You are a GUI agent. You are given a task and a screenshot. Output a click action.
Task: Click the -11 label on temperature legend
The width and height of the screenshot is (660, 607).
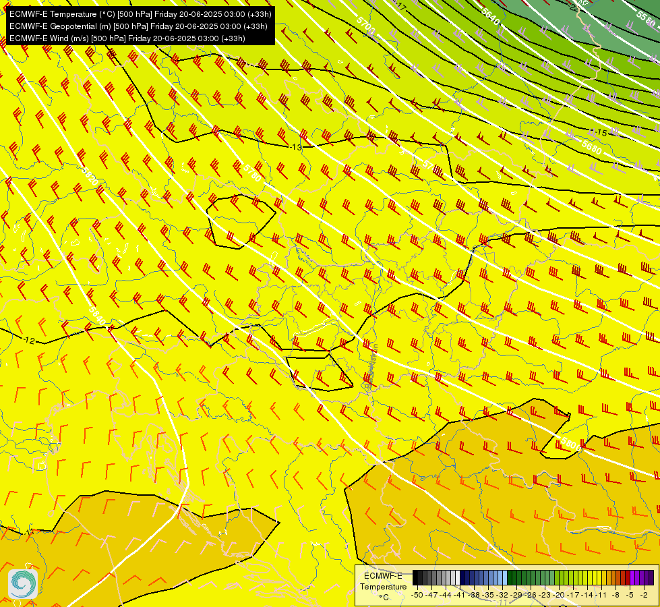pos(601,595)
